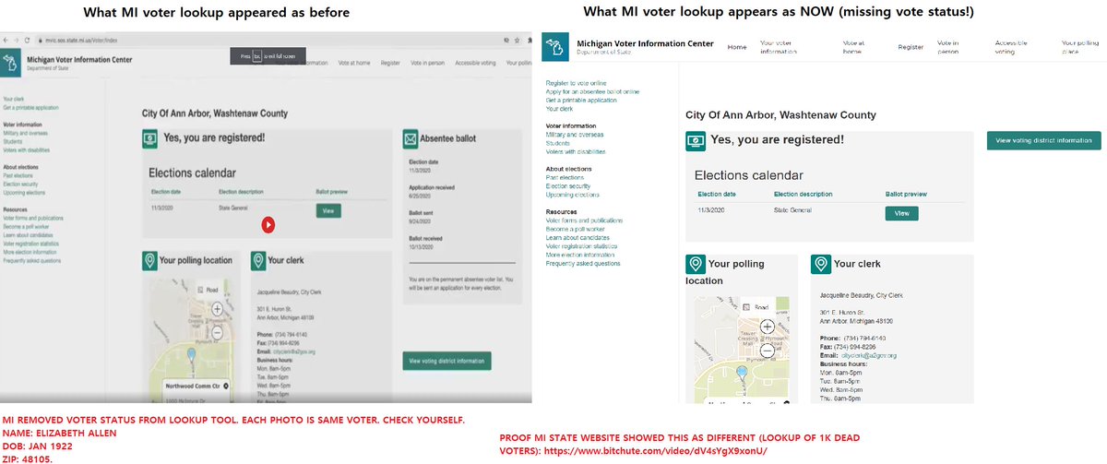Click the View ballot button in right screenshot
Image resolution: width=1107 pixels, height=464 pixels.
coord(901,213)
